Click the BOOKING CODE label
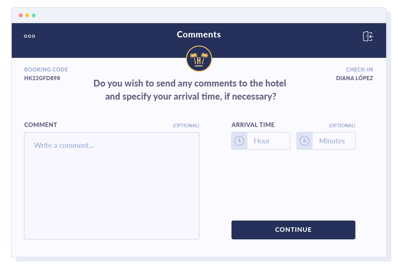Screen dimensions: 398x264 46,70
